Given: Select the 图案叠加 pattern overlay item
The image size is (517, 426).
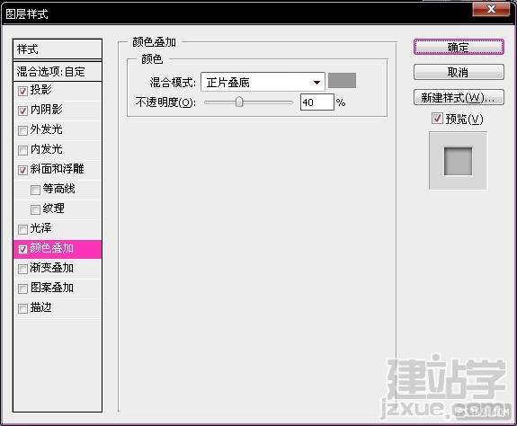Looking at the screenshot, I should [x=58, y=288].
